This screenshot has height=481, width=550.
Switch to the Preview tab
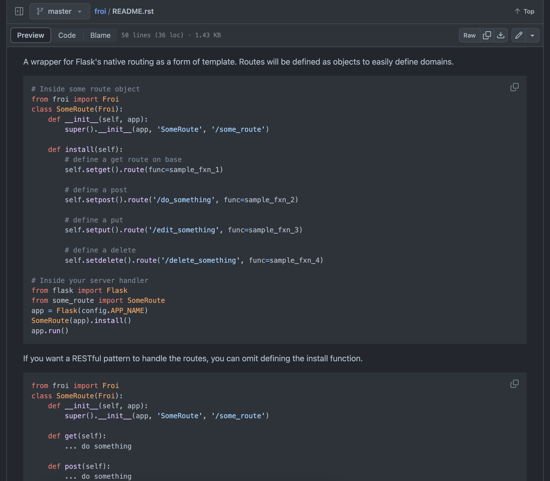click(31, 35)
